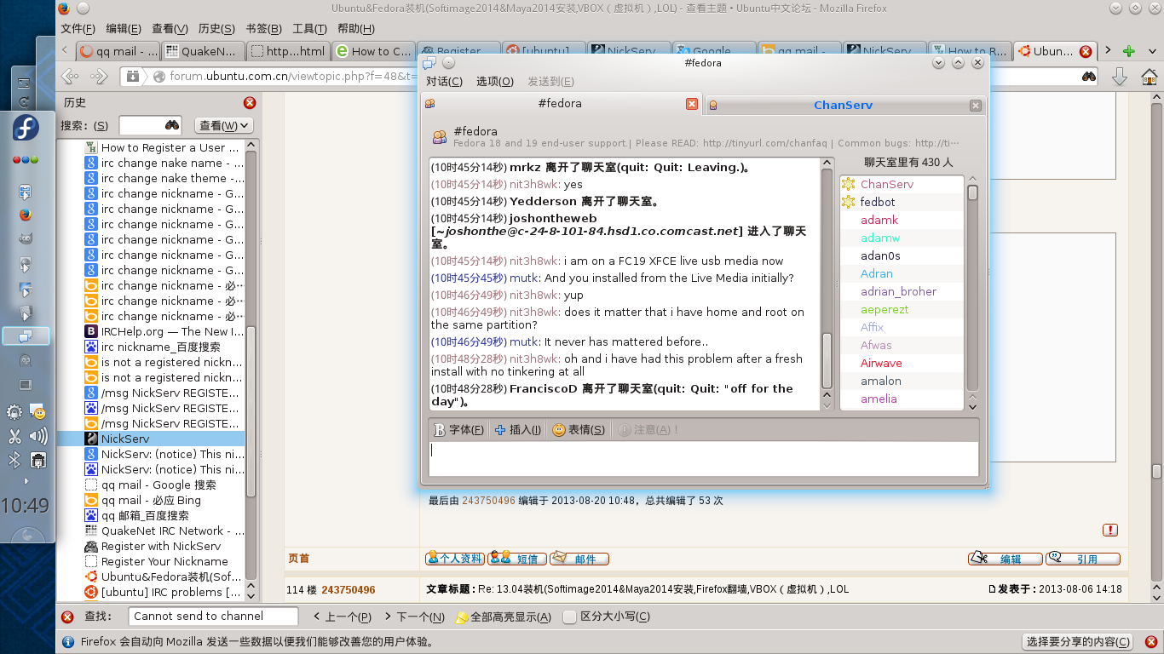The height and width of the screenshot is (654, 1164).
Task: Click the 短信 private message button
Action: tap(517, 559)
